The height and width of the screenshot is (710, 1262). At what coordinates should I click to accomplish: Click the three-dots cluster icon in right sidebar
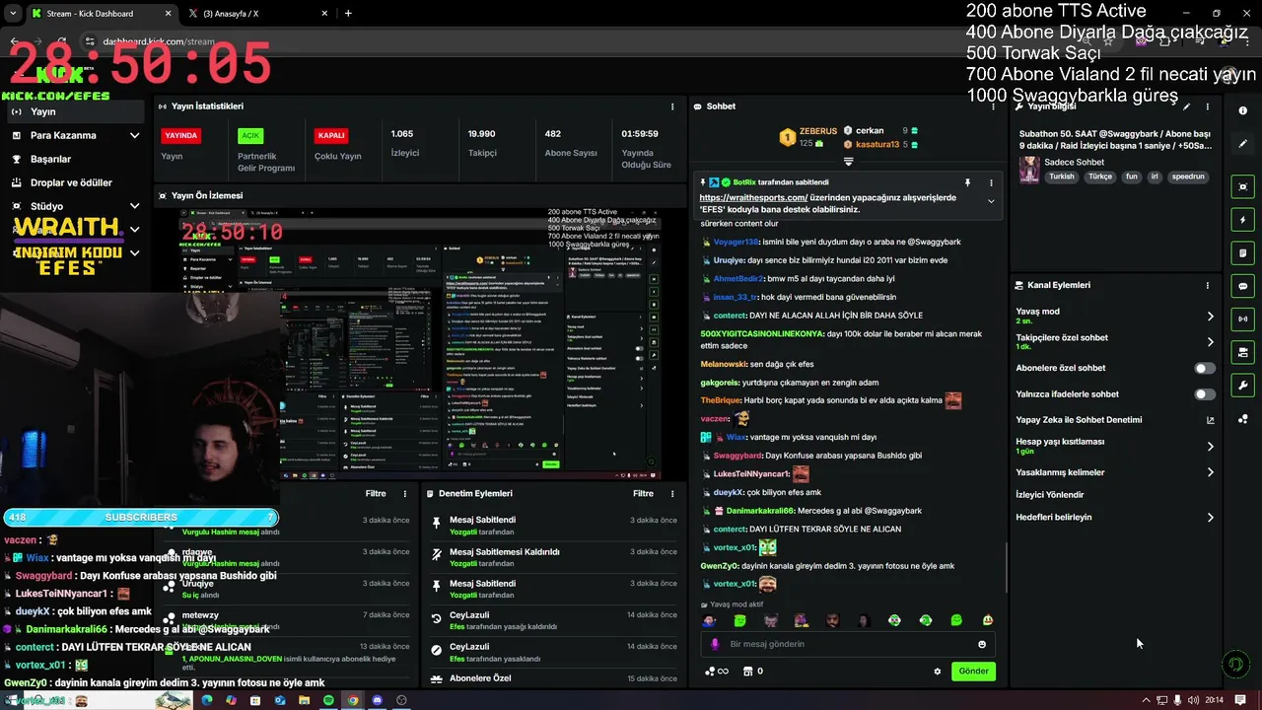pyautogui.click(x=1243, y=419)
